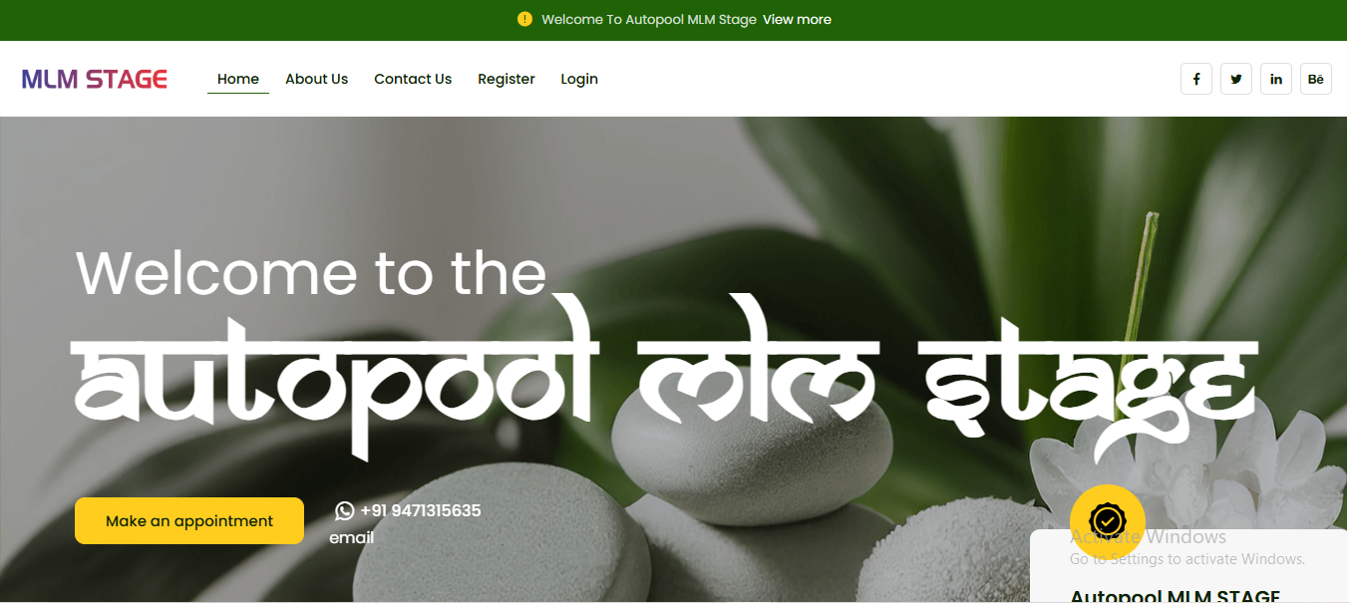Image resolution: width=1350 pixels, height=603 pixels.
Task: Click the yellow verified badge icon
Action: (x=1107, y=521)
